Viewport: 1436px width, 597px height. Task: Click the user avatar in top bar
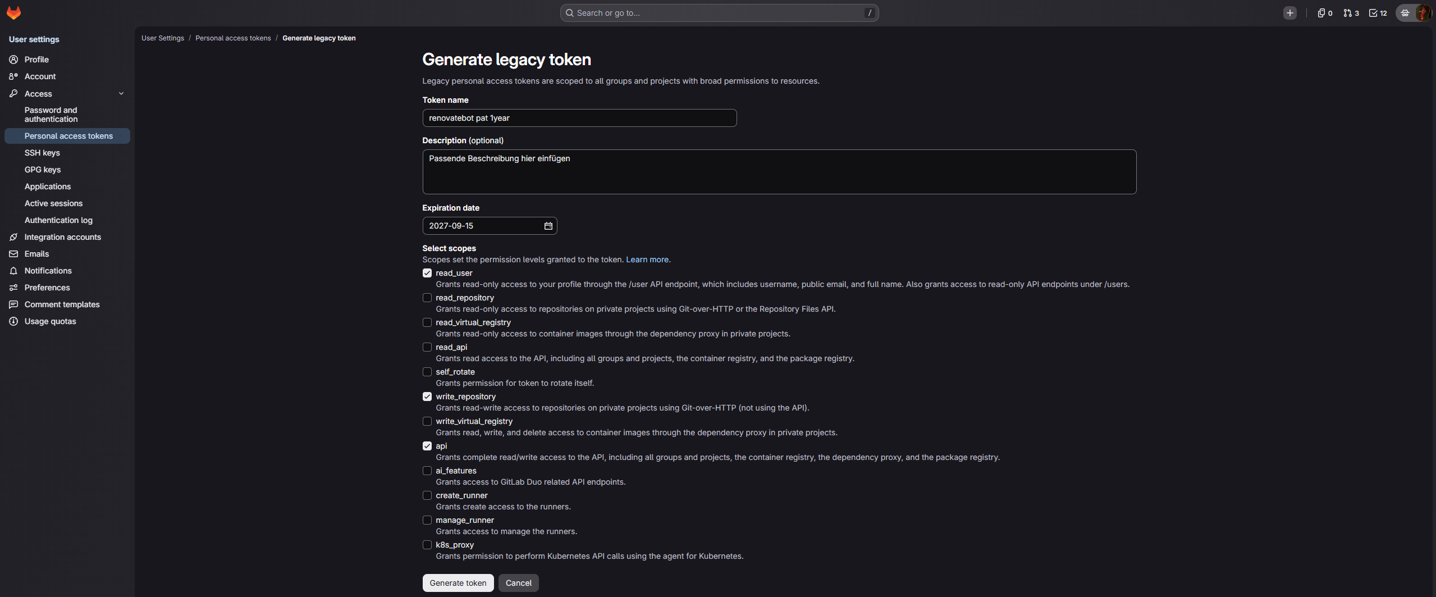(x=1423, y=13)
